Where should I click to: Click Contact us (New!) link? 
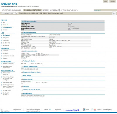(x=72, y=110)
